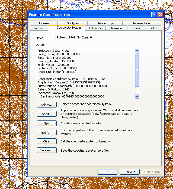The image size is (173, 189).
Task: Confirm with the OK button
Action: (107, 172)
